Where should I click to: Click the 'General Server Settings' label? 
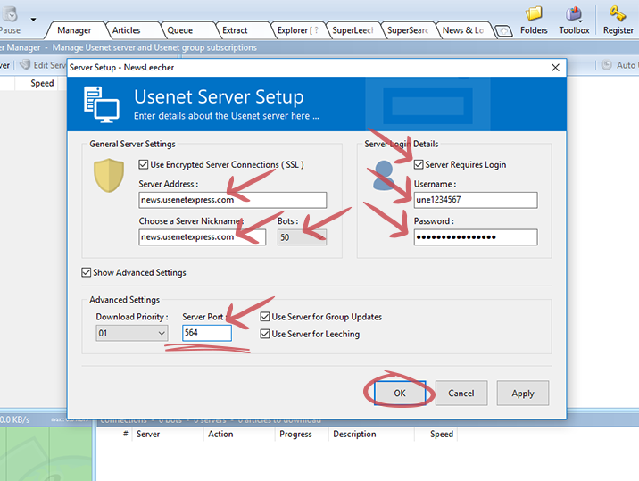click(x=132, y=144)
